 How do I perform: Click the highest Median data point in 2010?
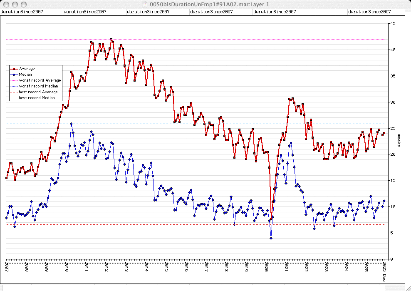pyautogui.click(x=71, y=124)
